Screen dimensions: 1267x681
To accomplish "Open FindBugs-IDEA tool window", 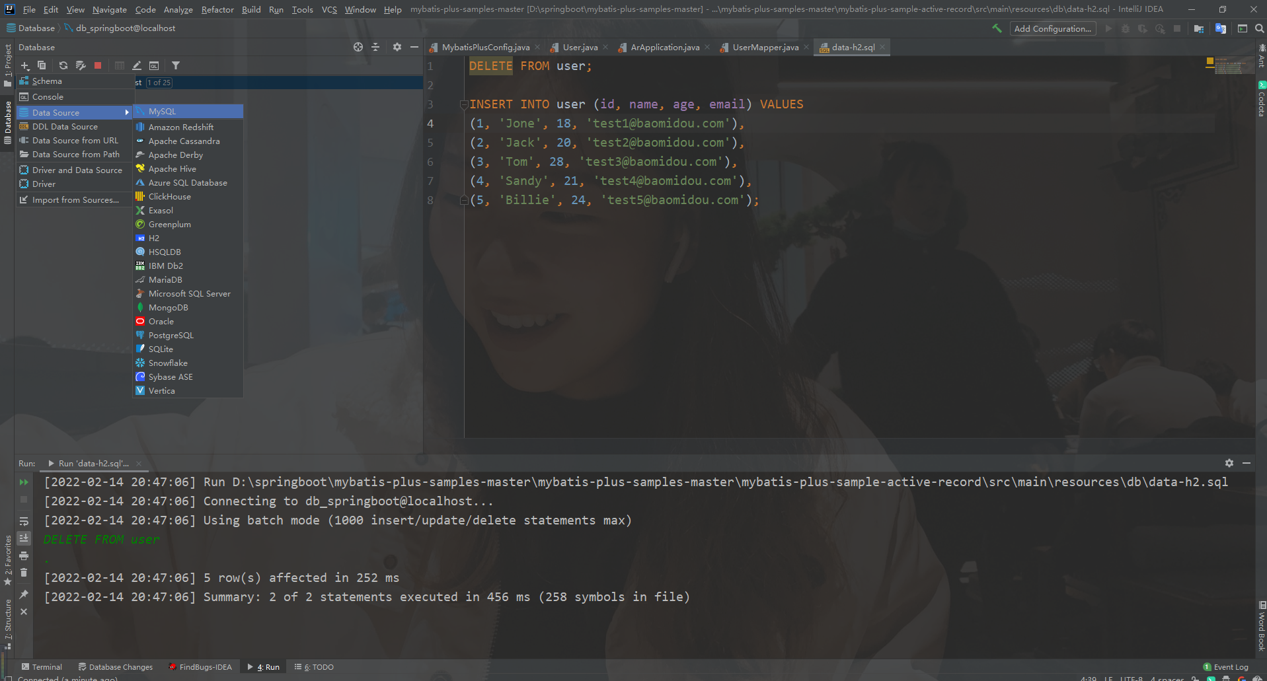I will pos(200,666).
